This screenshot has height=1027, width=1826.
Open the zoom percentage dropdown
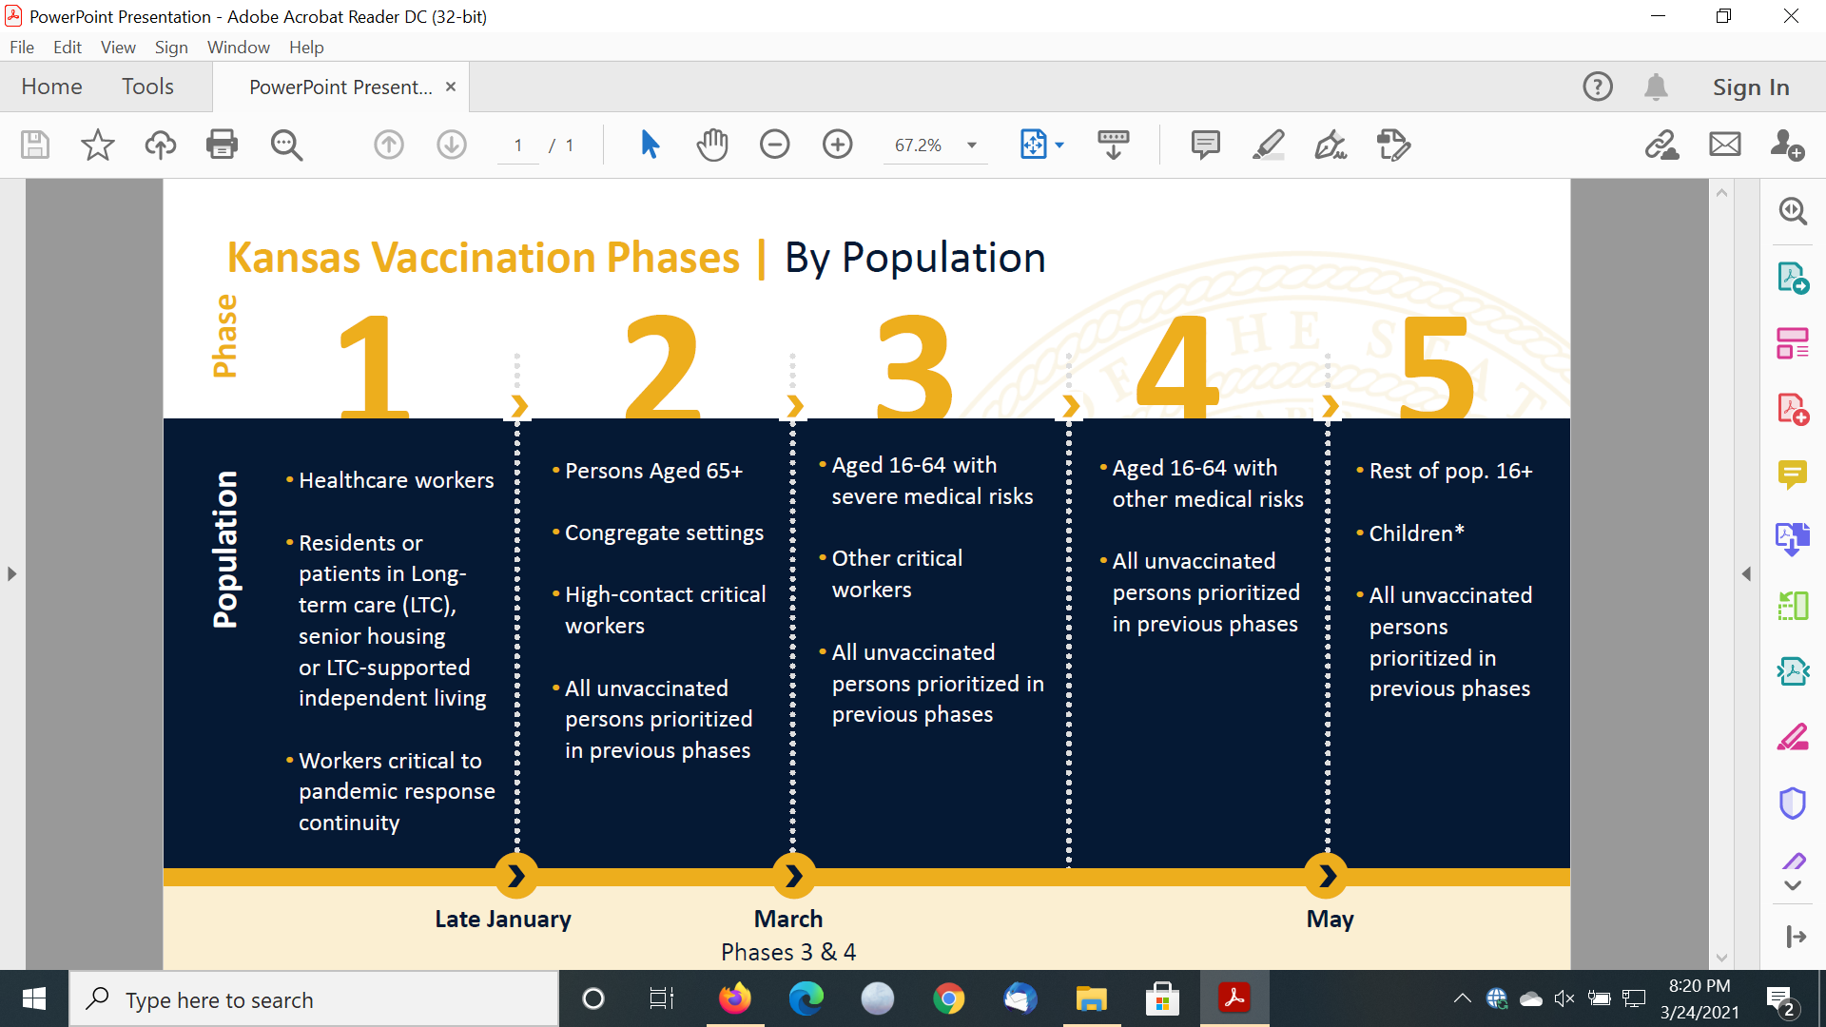[x=972, y=145]
